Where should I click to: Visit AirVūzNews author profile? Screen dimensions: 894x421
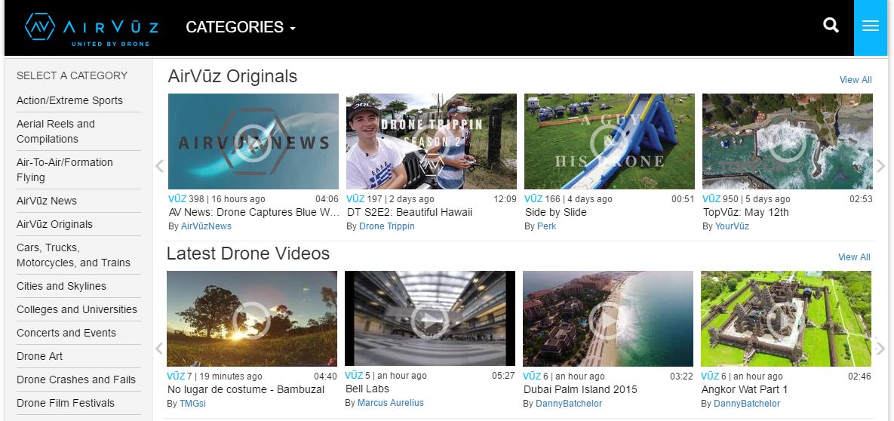[x=206, y=226]
